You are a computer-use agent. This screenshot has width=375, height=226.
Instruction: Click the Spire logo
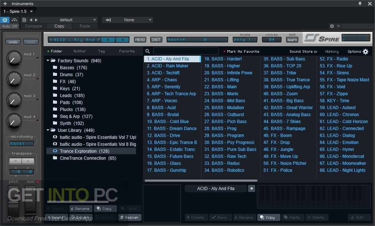[x=322, y=38]
